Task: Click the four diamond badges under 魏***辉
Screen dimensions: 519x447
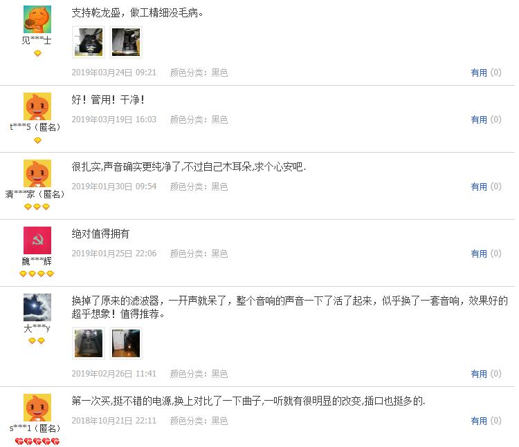Action: [37, 274]
